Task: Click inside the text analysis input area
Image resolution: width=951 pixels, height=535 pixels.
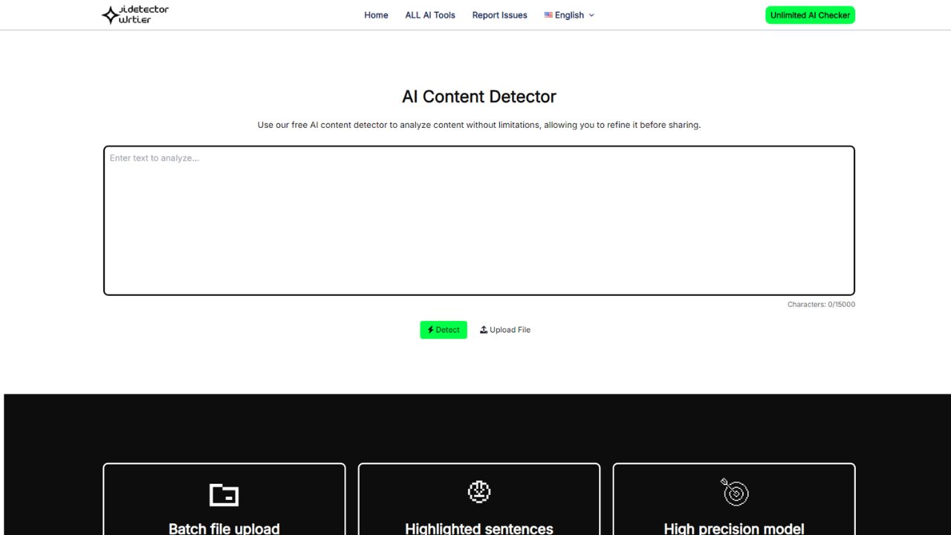Action: [479, 219]
